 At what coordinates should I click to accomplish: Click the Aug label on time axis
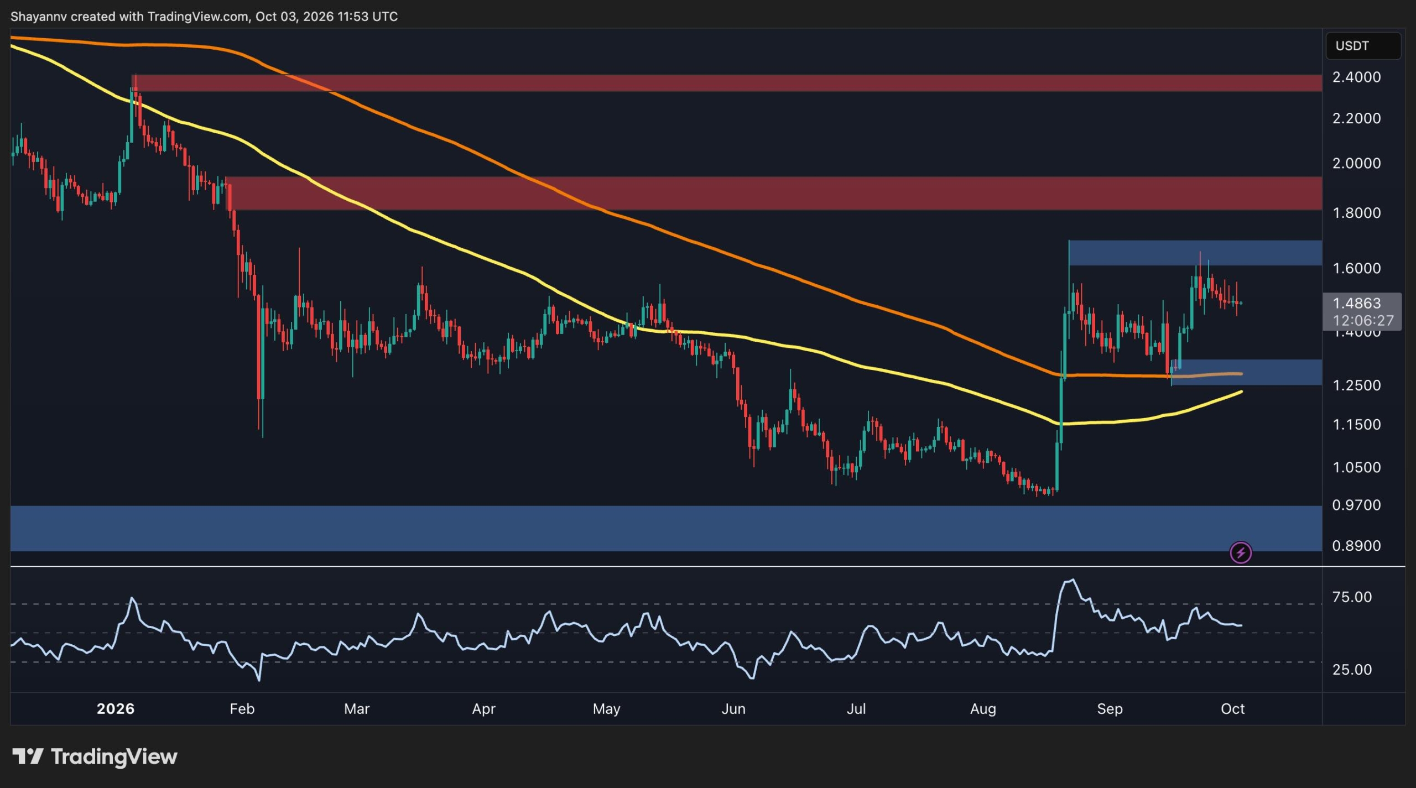click(983, 709)
